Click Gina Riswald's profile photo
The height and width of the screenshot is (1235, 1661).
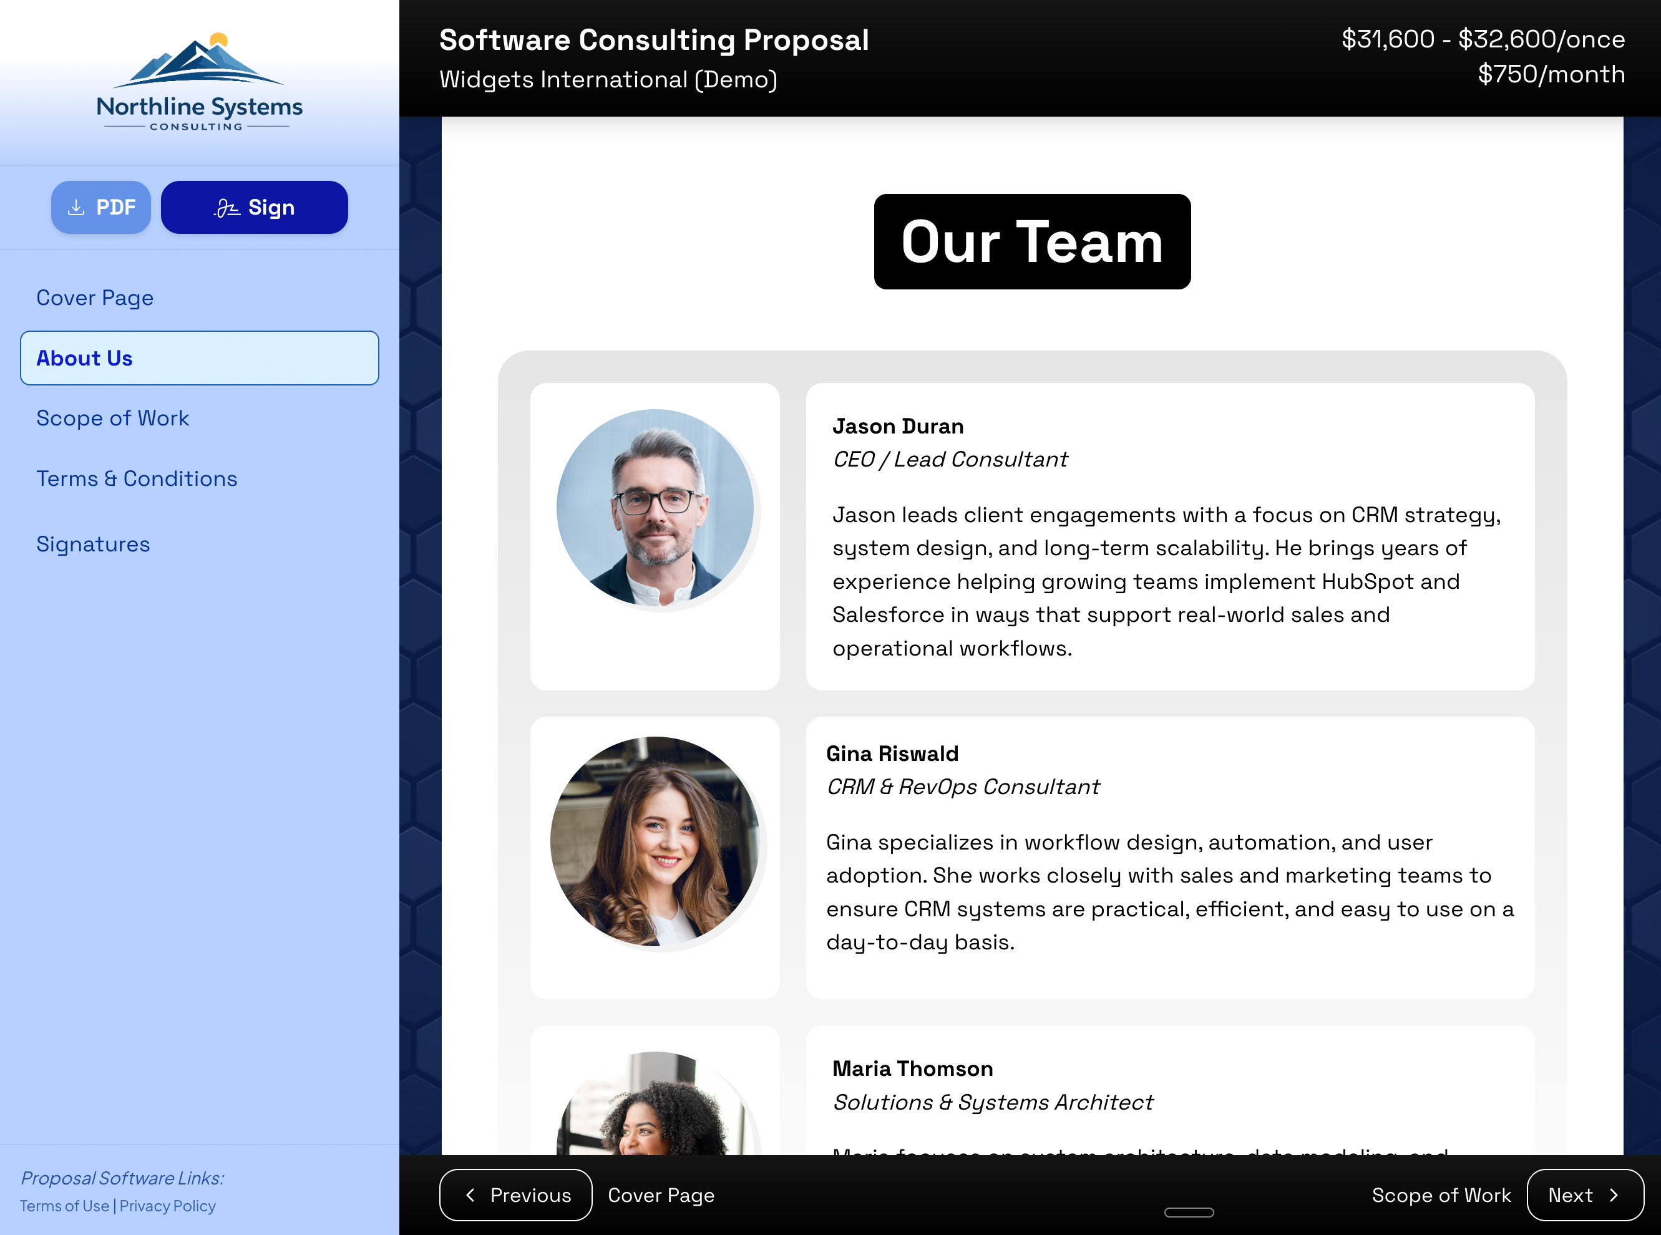coord(655,842)
